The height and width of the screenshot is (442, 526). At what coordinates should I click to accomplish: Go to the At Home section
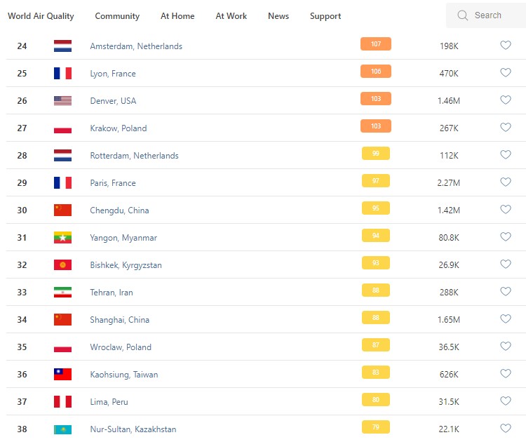click(177, 16)
